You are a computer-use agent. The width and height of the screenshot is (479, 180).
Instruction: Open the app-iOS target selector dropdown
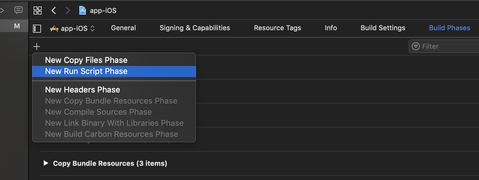(72, 29)
